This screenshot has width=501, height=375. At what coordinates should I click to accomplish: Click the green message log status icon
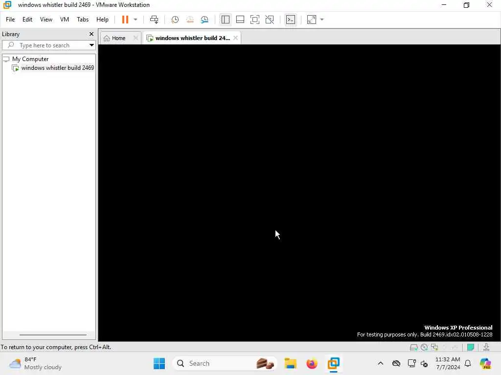point(470,347)
